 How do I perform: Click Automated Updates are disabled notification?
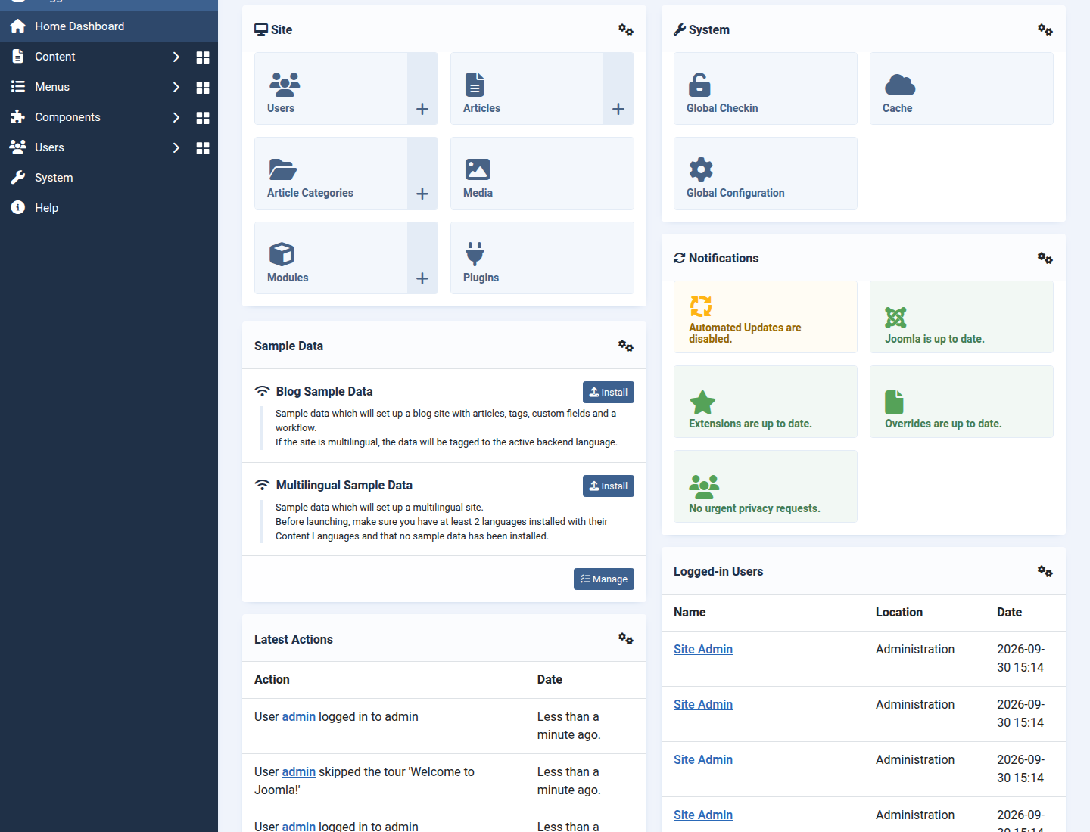click(x=765, y=317)
